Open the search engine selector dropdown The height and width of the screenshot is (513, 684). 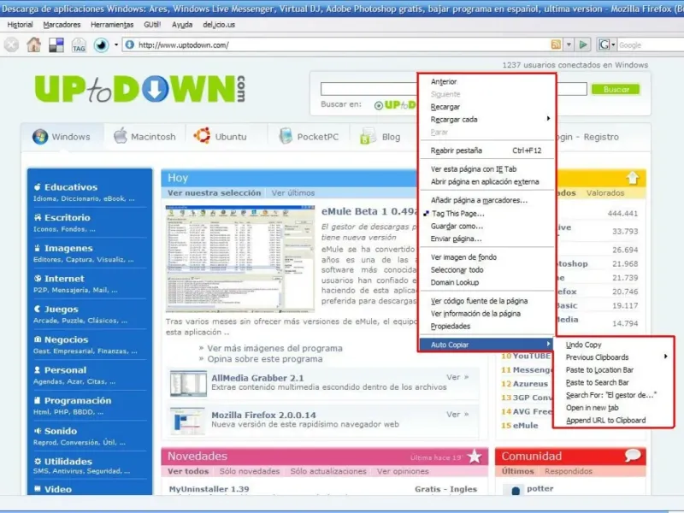coord(613,44)
